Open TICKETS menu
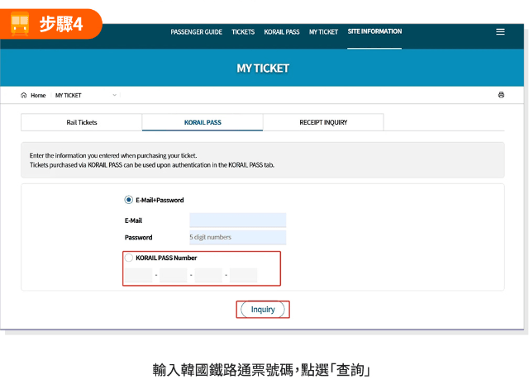Viewport: 529px width, 384px height. [x=243, y=32]
